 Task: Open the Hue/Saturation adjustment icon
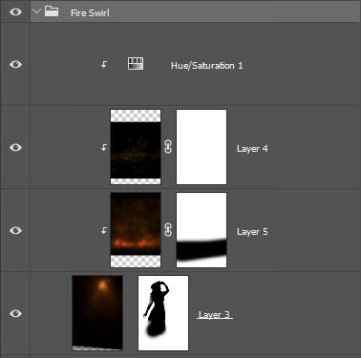click(x=136, y=64)
